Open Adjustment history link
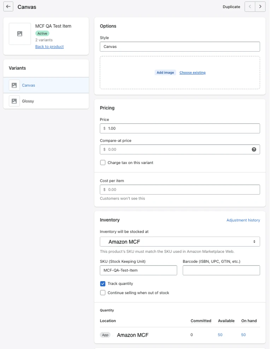 coord(243,220)
